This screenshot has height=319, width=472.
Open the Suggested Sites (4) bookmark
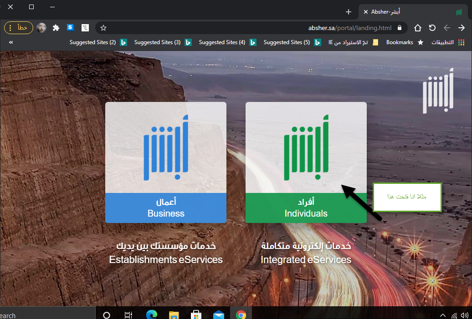coord(228,42)
